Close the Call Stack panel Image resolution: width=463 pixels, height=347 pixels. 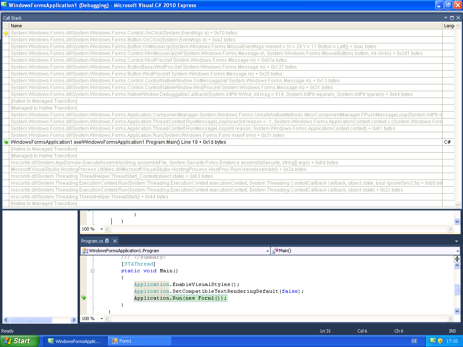(x=458, y=18)
